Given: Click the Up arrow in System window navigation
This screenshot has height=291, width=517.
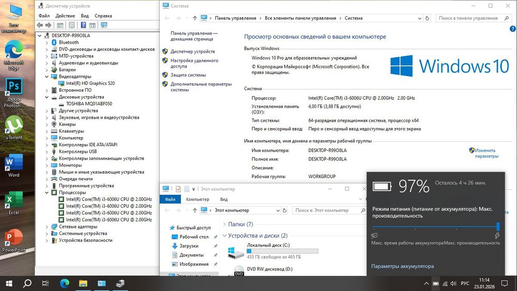Looking at the screenshot, I should (194, 18).
